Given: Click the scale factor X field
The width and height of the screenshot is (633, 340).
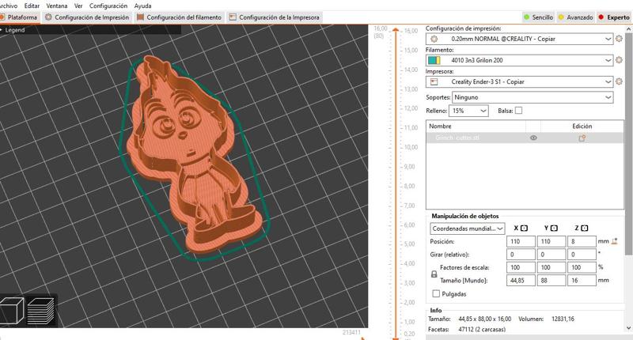Looking at the screenshot, I should coord(521,267).
